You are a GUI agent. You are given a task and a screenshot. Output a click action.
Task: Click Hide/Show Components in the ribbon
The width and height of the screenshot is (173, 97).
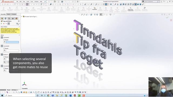point(131,9)
